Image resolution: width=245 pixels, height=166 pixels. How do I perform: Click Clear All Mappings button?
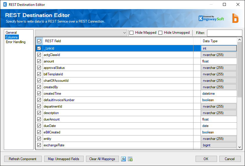(x=102, y=159)
